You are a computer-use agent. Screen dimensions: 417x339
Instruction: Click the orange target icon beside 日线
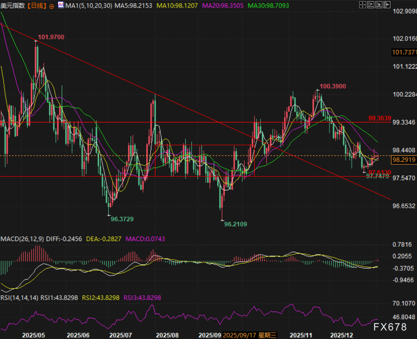51,6
